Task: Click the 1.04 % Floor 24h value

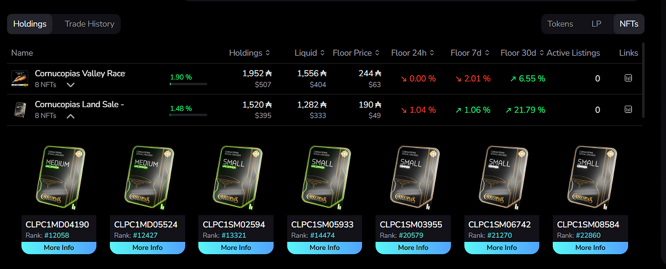Action: tap(418, 110)
